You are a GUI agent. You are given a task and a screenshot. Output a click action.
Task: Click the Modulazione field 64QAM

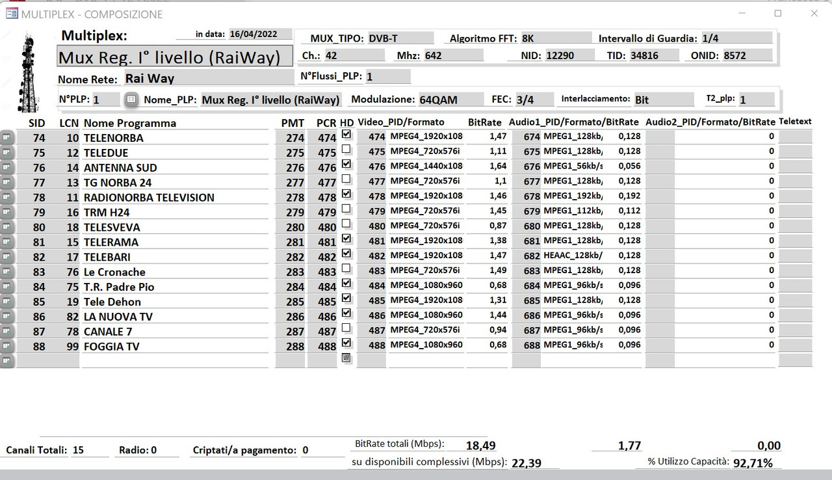[x=451, y=100]
